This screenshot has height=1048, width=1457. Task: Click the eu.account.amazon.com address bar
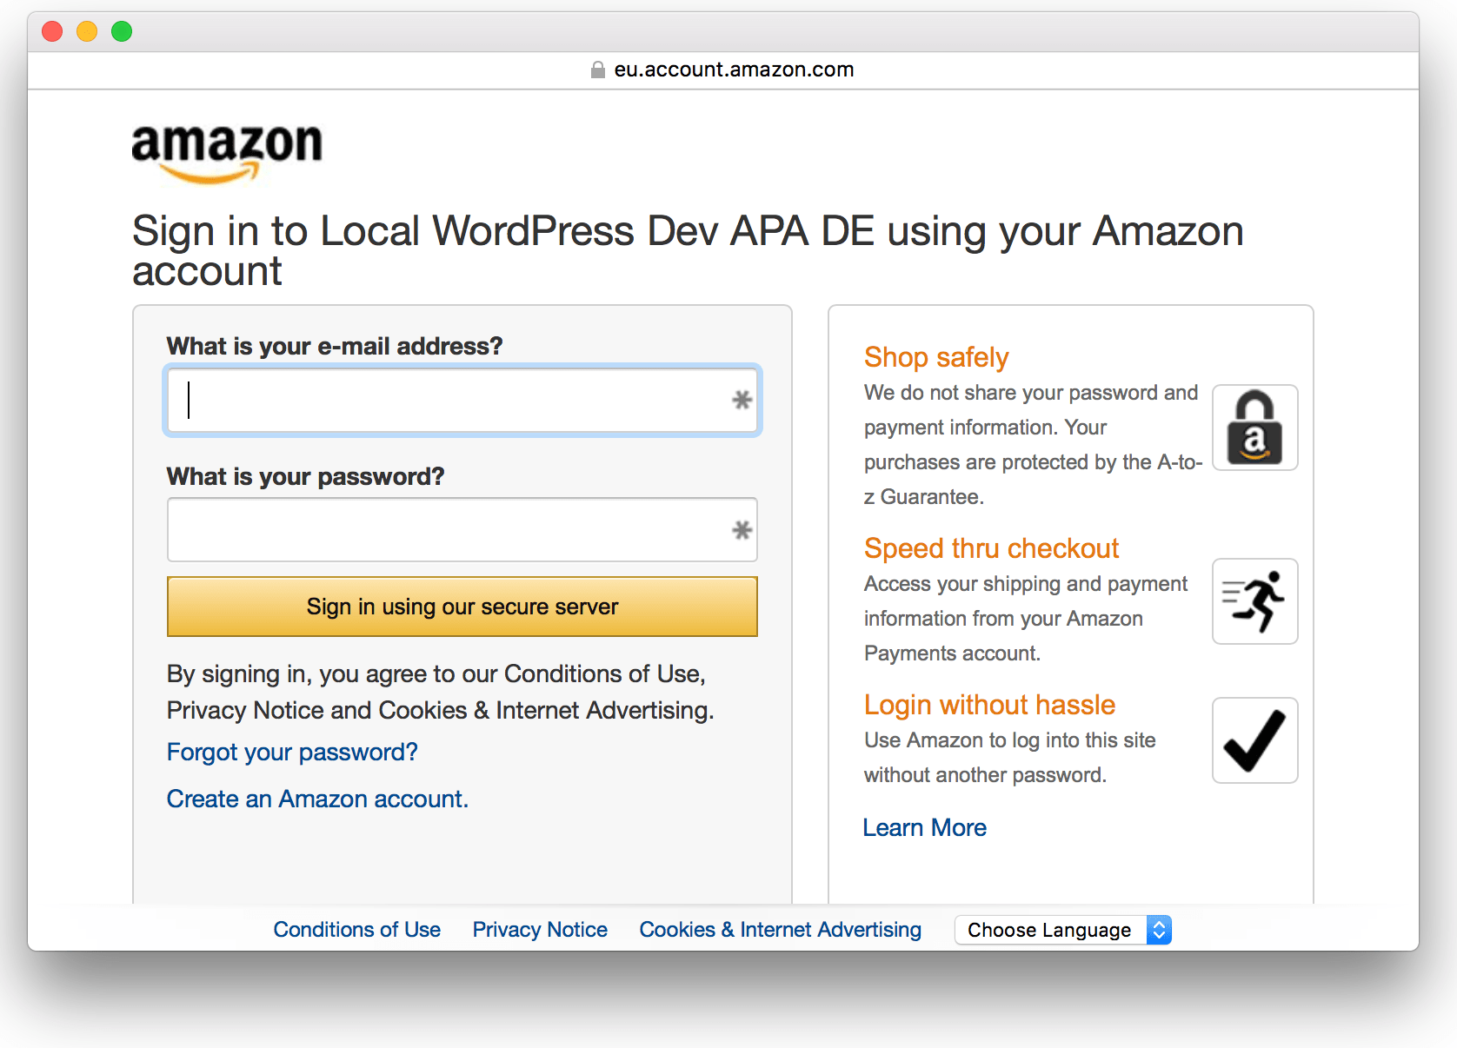point(733,70)
